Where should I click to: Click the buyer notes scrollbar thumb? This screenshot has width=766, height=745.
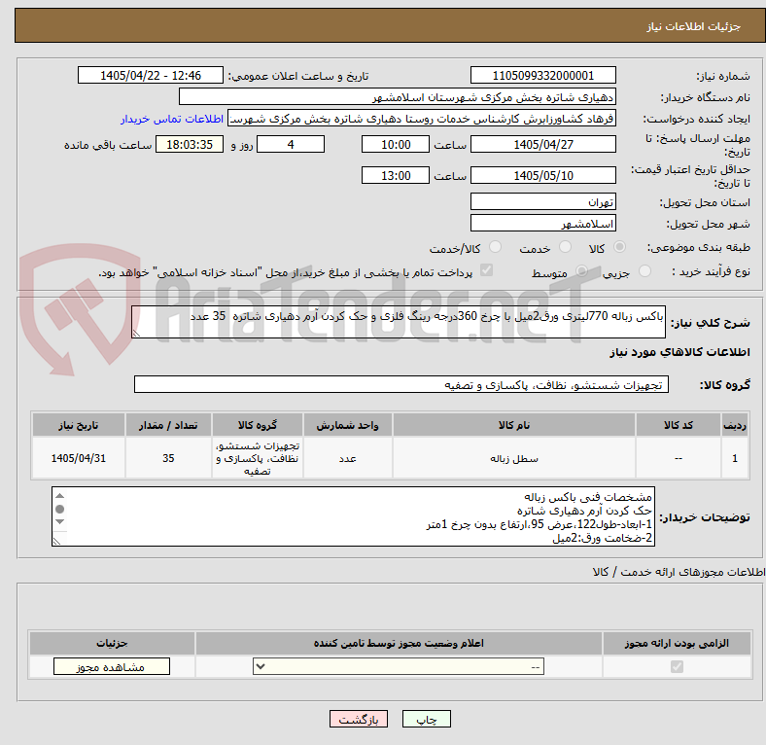[59, 509]
